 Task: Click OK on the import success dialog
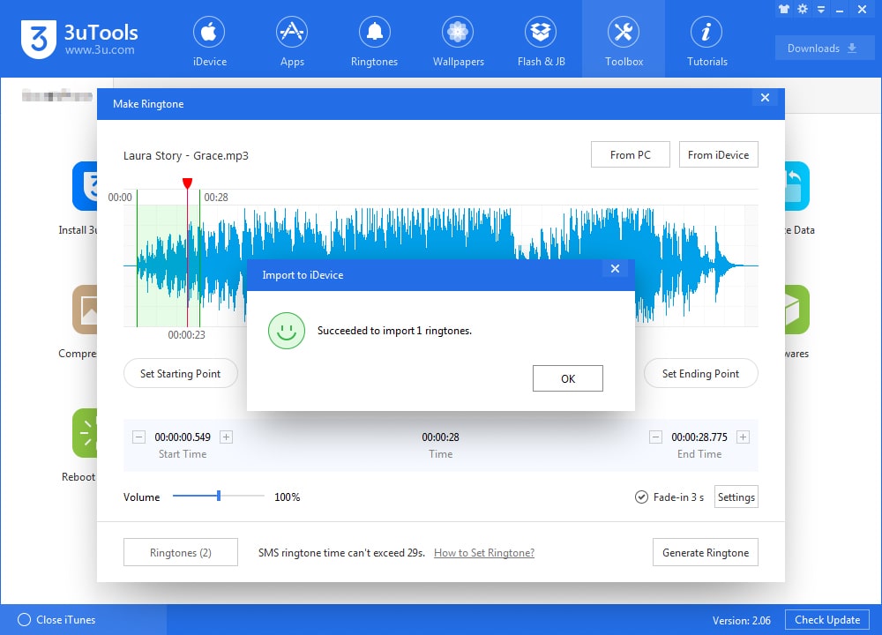(567, 377)
